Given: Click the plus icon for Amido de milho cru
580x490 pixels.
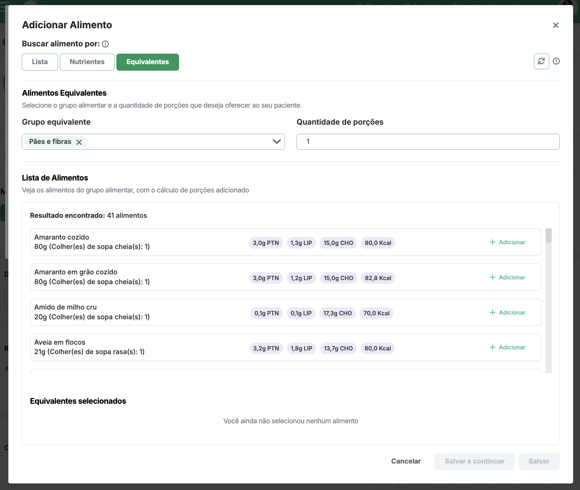Looking at the screenshot, I should tap(492, 312).
